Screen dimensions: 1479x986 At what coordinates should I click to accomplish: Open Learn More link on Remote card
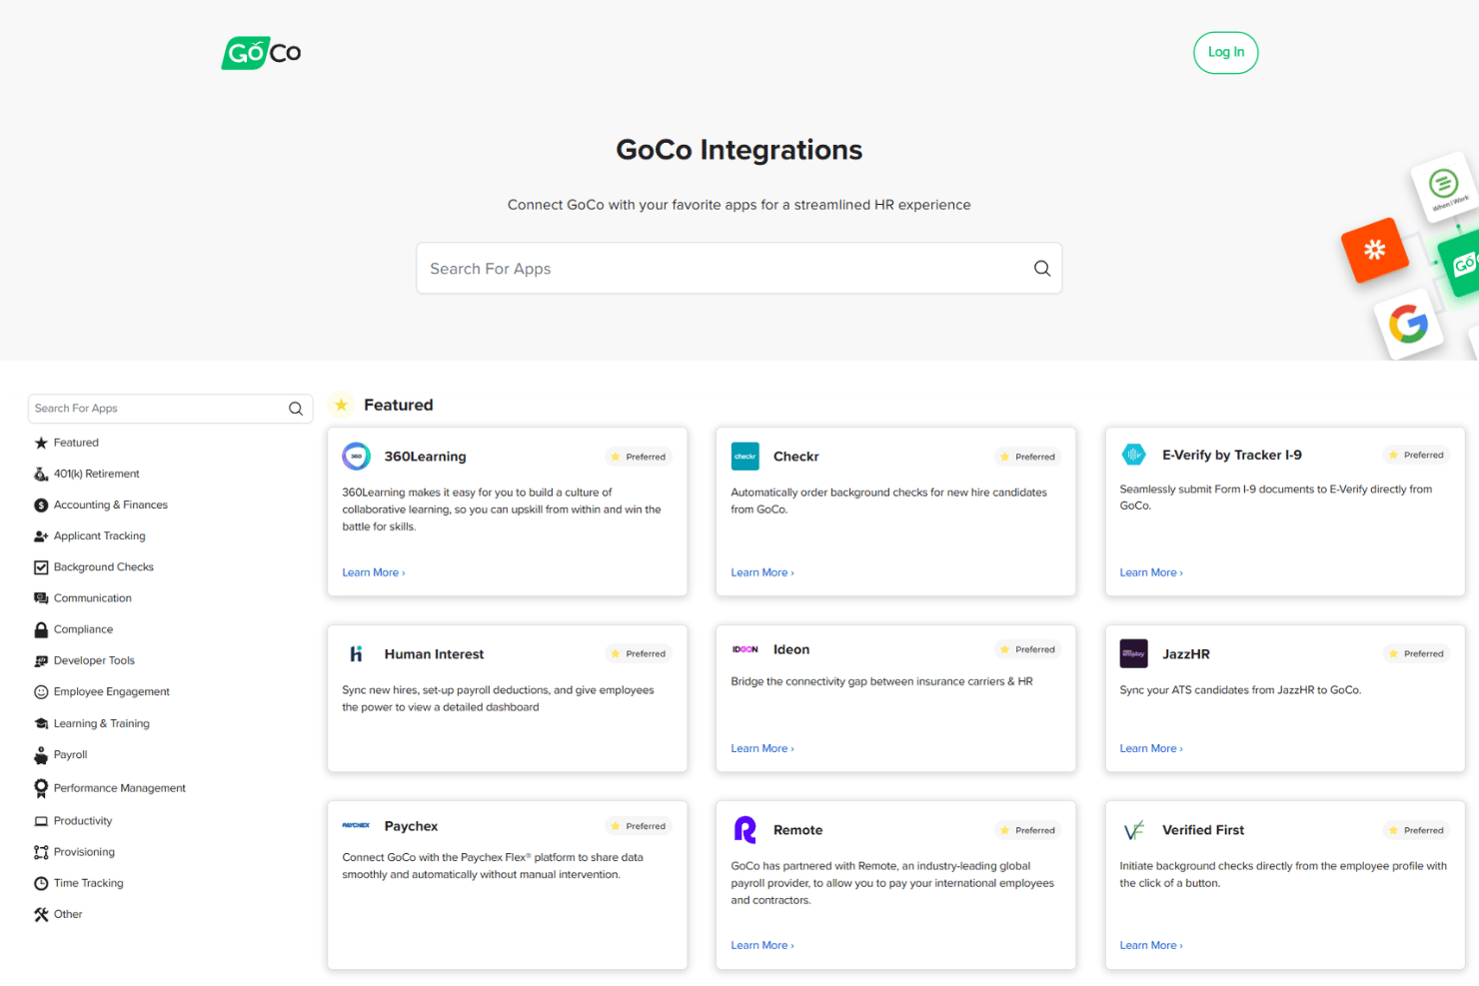(762, 945)
